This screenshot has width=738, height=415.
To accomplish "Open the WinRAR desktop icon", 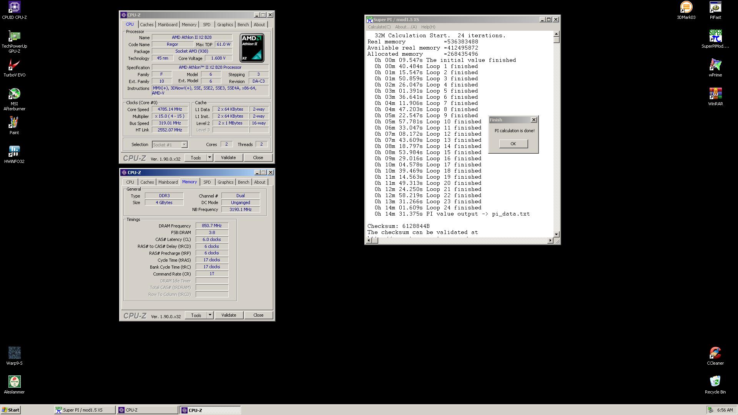I will tap(715, 97).
